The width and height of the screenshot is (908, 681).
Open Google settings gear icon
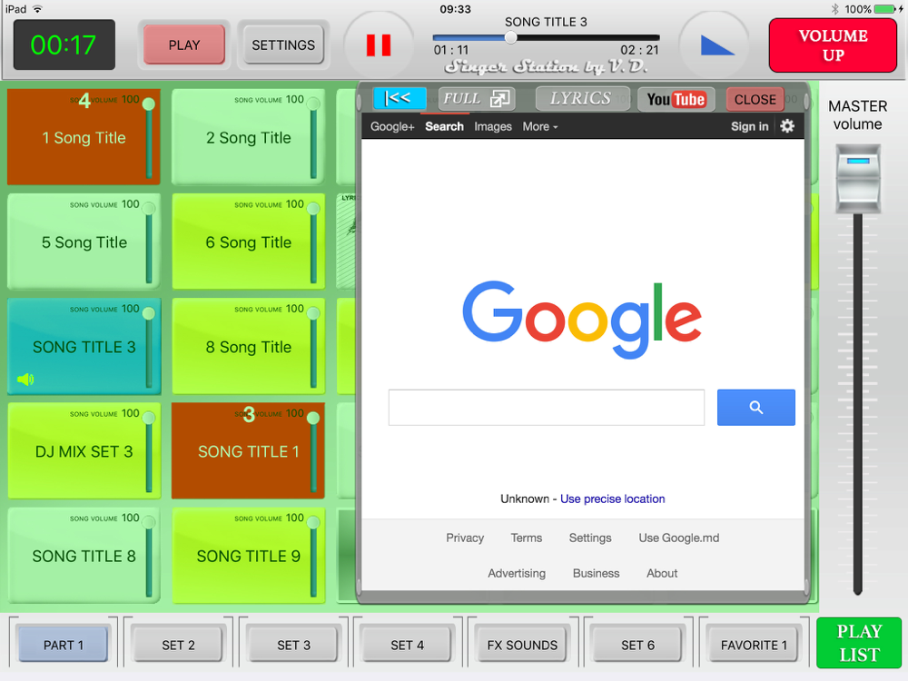tap(787, 126)
